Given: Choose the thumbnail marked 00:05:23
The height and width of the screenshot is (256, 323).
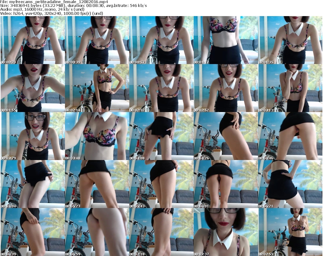Looking at the screenshot, I should pyautogui.click(x=97, y=184).
